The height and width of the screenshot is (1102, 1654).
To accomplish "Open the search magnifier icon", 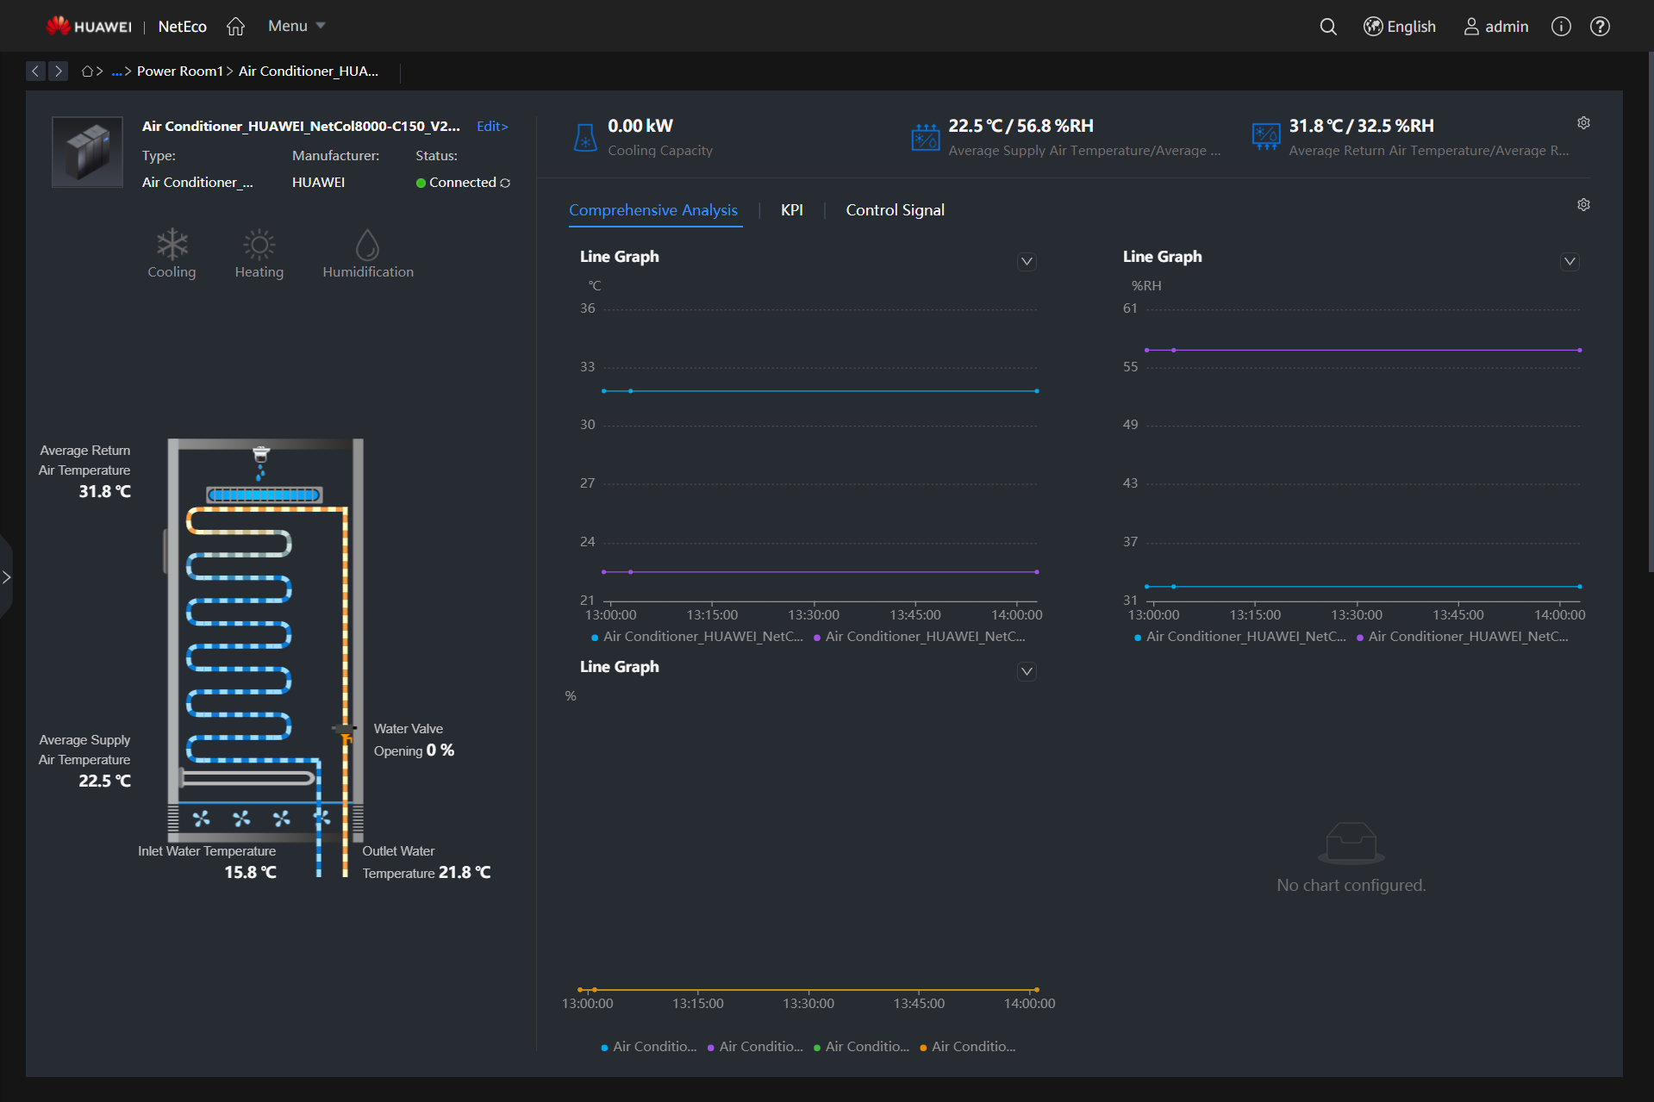I will tap(1328, 27).
